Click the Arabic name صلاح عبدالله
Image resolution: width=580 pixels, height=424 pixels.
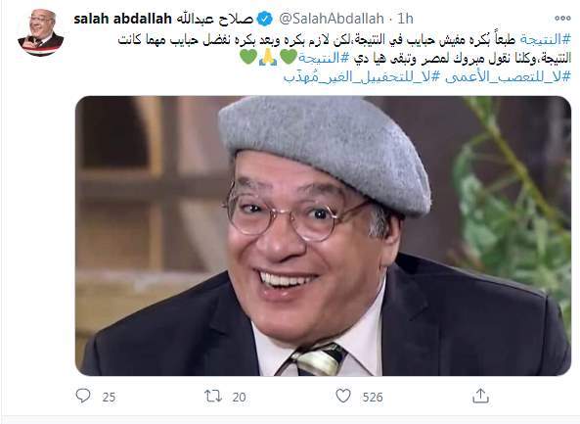pos(215,19)
